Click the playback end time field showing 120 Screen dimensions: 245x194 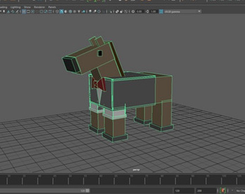coord(184,191)
